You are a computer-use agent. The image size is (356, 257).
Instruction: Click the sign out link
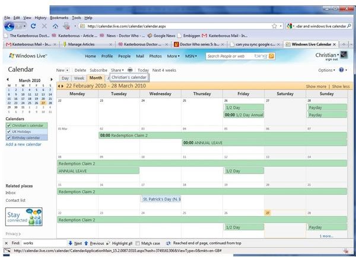point(332,59)
